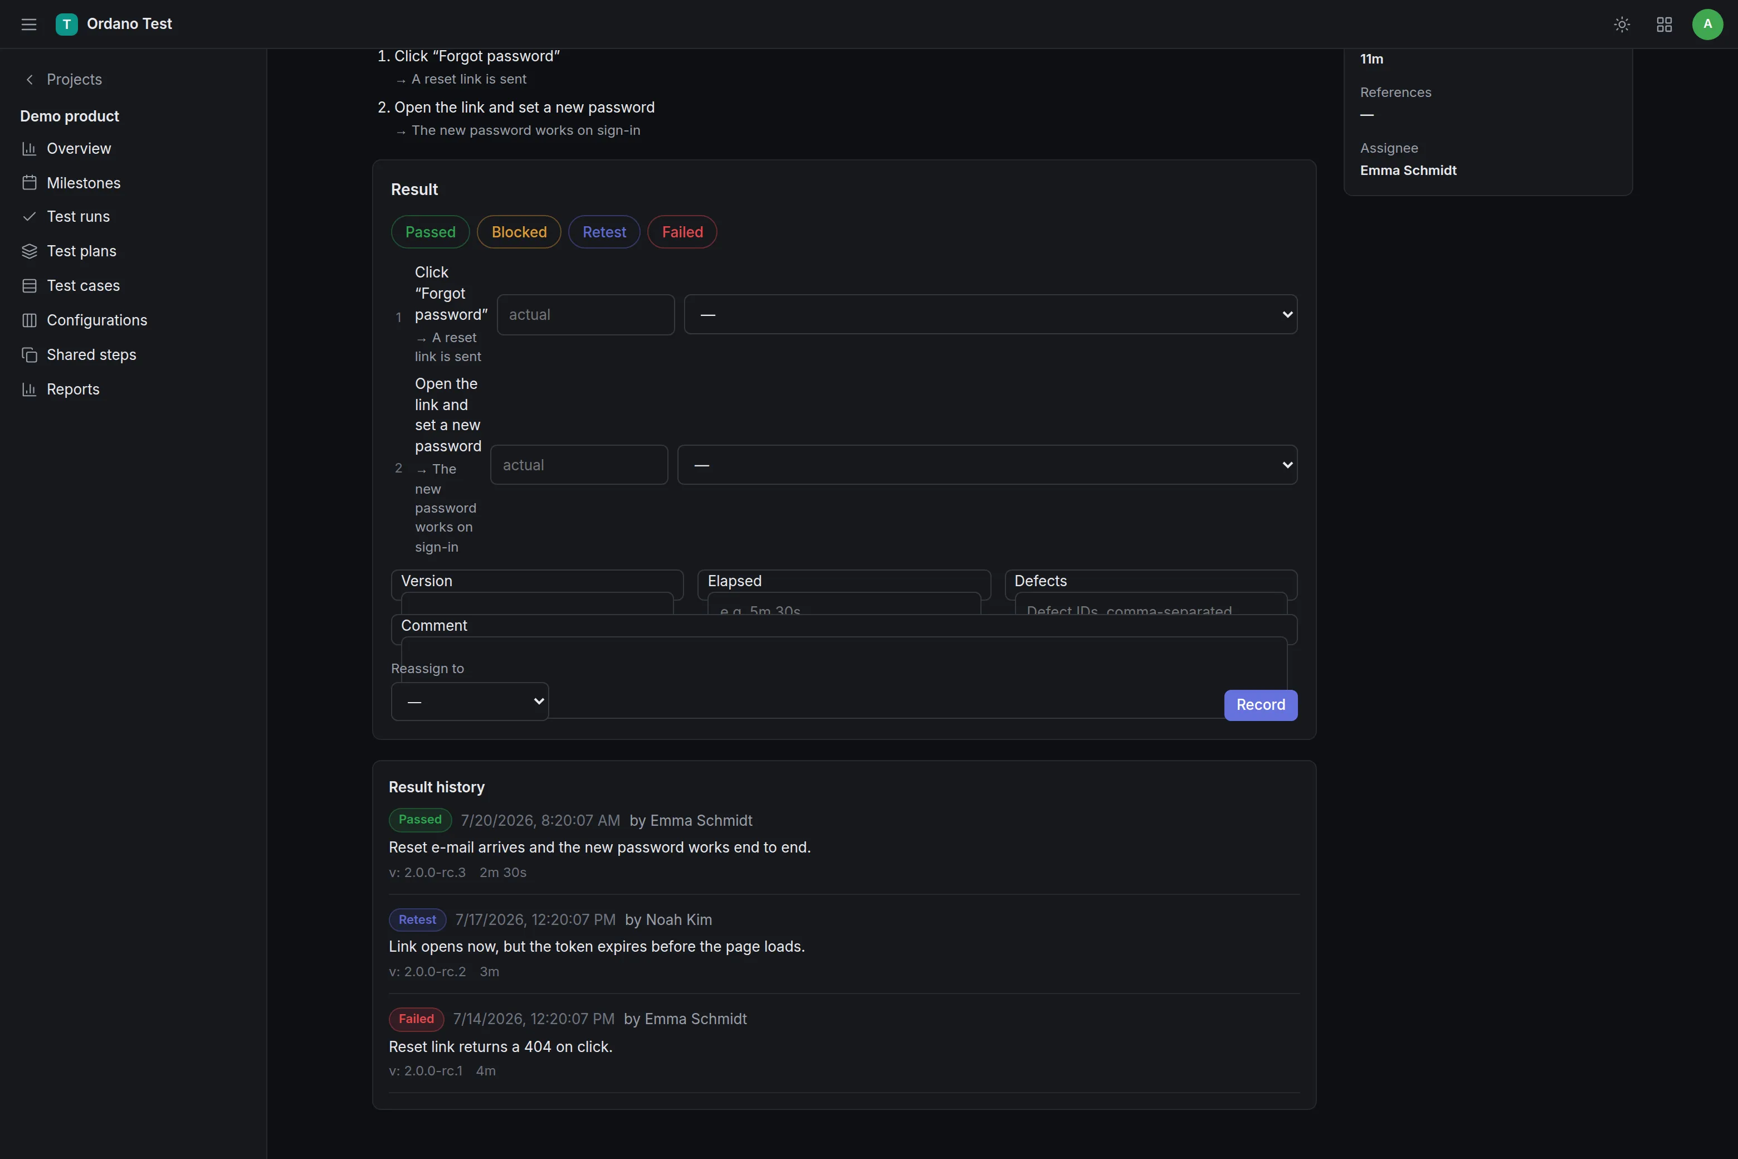Click Ordano Test app title

click(x=129, y=25)
